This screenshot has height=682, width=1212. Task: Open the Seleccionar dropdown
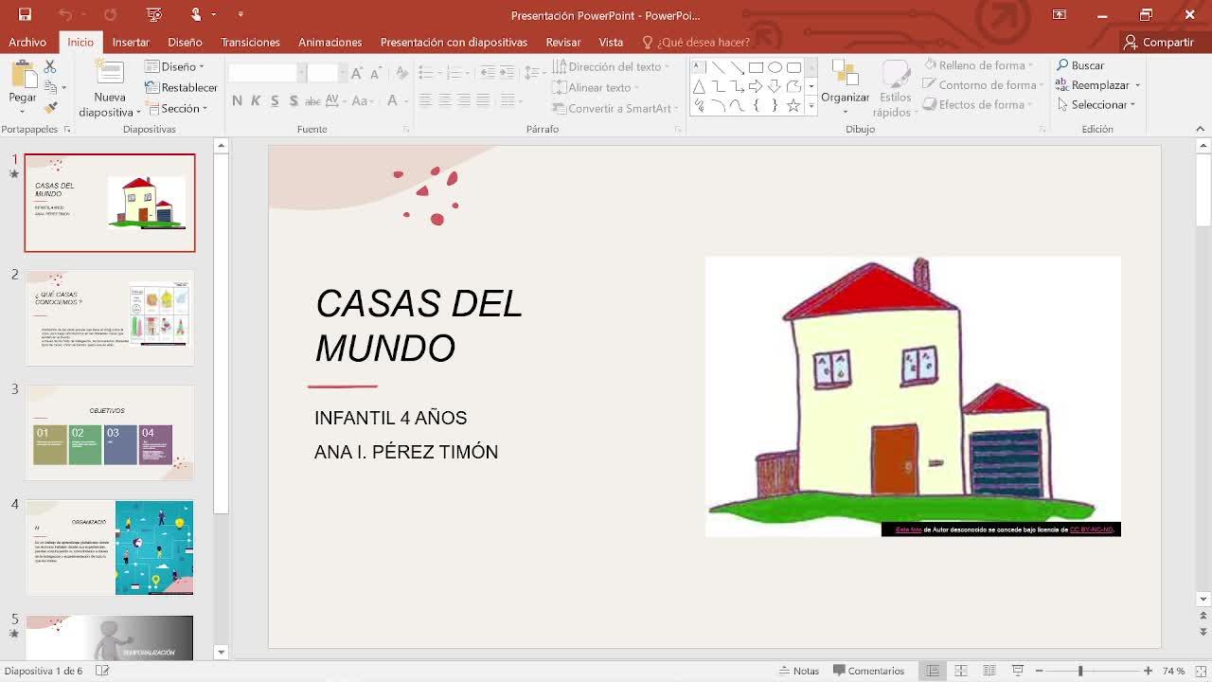point(1098,105)
